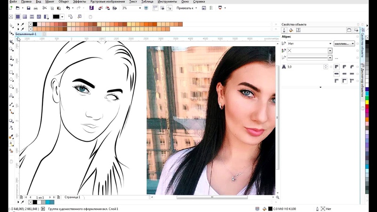377x212 pixels.
Task: Choose the Uniform fill type button
Action: coord(18,17)
